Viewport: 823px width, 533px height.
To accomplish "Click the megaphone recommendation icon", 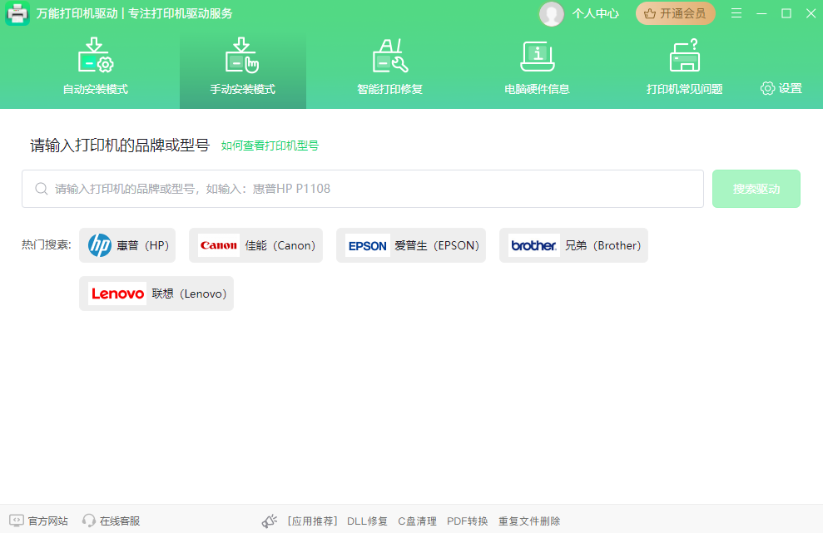I will tap(270, 521).
